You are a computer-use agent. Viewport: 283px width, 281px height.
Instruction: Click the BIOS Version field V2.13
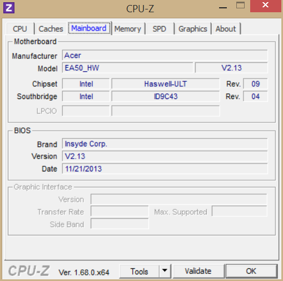[x=165, y=156]
